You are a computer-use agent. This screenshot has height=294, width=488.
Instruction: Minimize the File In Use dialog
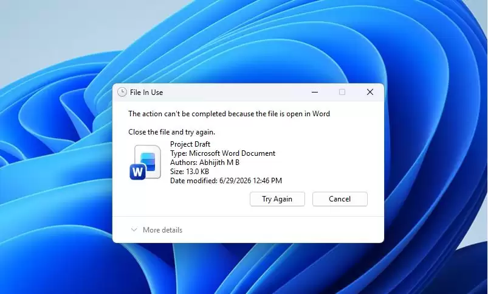[x=315, y=92]
